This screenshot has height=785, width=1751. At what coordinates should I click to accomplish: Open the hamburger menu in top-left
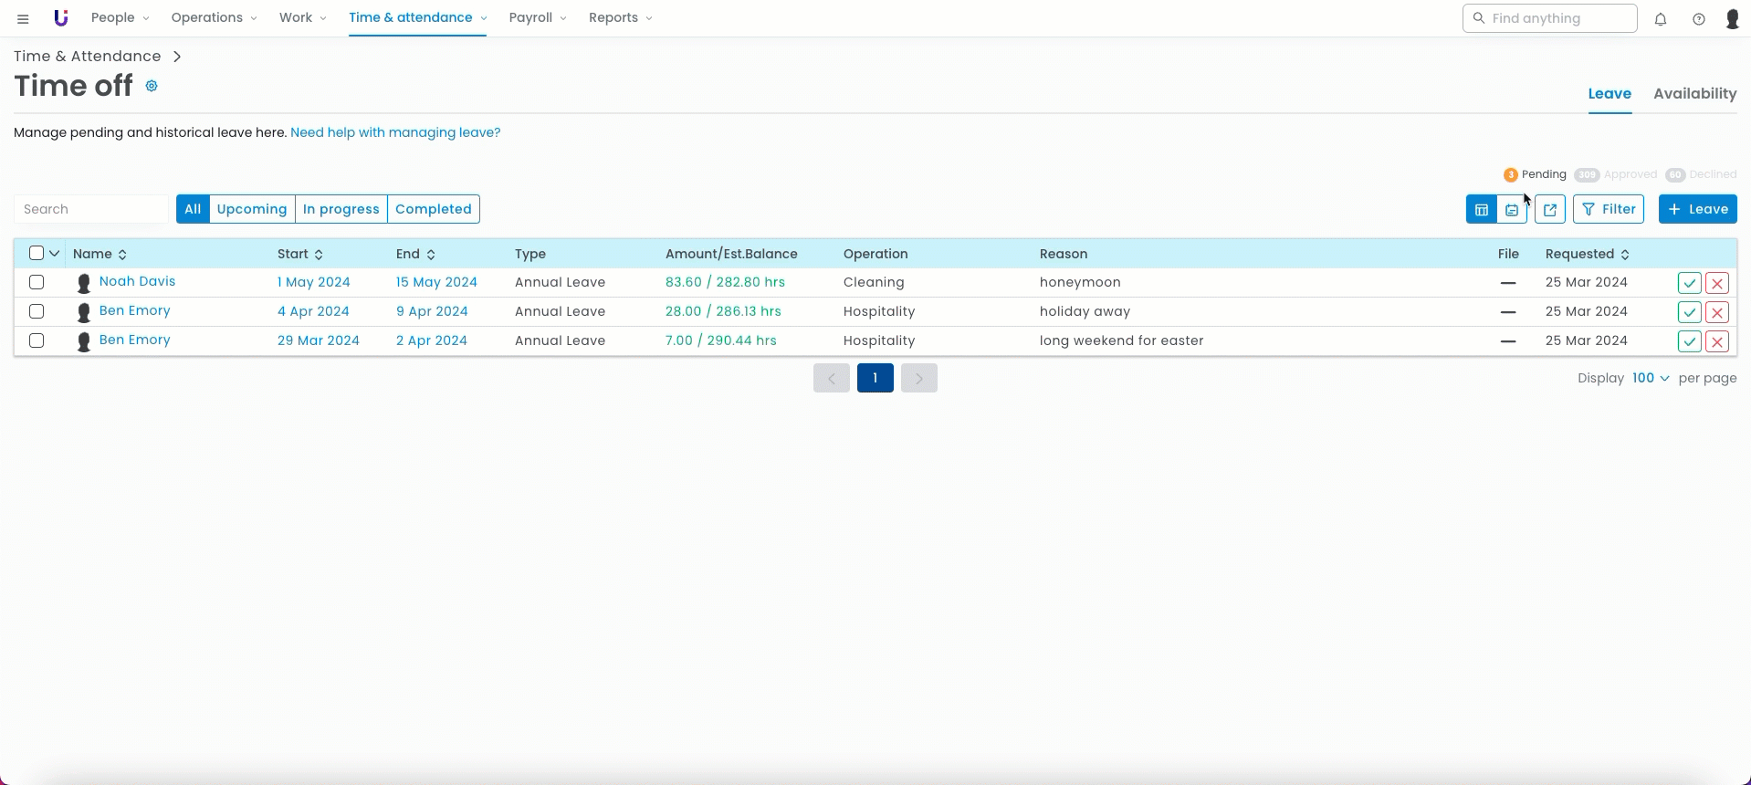tap(23, 18)
